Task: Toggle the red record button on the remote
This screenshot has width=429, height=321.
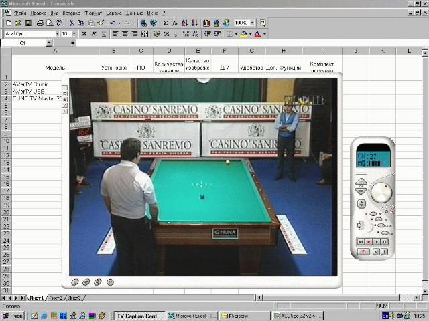Action: (x=369, y=242)
